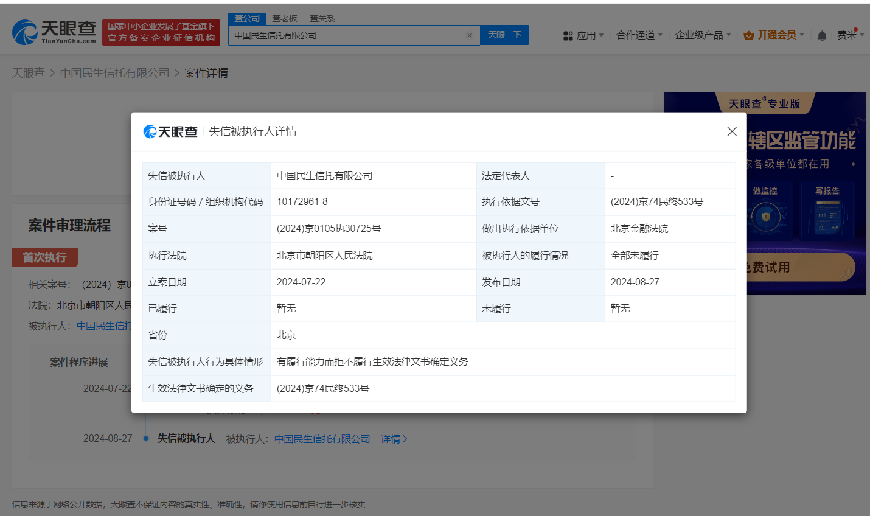The image size is (870, 516).
Task: Expand the 企业级产品 dropdown
Action: pyautogui.click(x=703, y=35)
